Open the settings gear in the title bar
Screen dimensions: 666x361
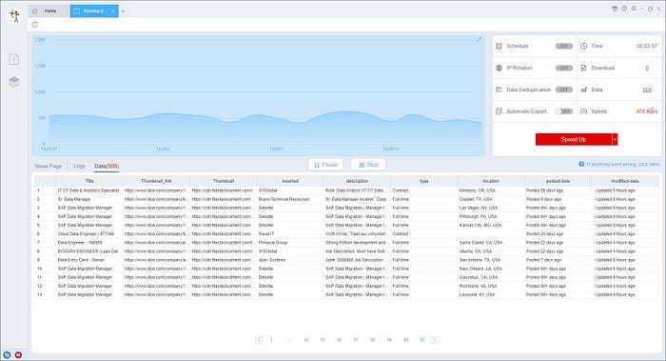(x=634, y=9)
